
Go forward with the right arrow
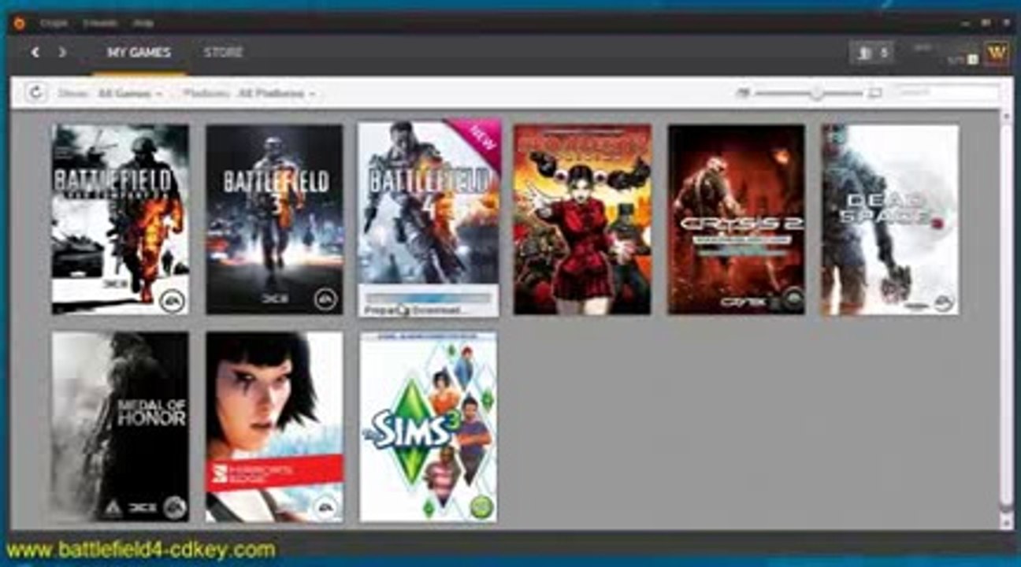pyautogui.click(x=62, y=53)
